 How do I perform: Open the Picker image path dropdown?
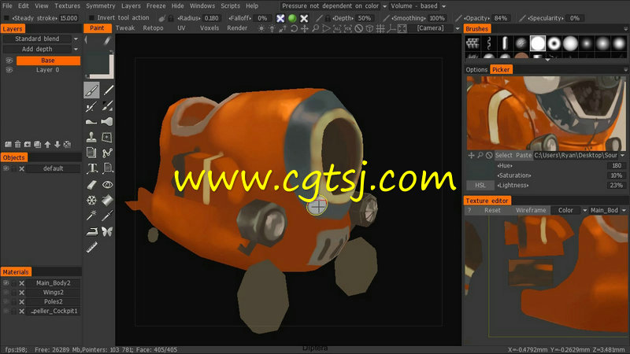click(x=622, y=155)
